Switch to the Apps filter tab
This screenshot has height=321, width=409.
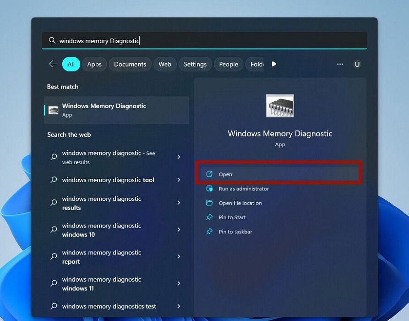94,64
